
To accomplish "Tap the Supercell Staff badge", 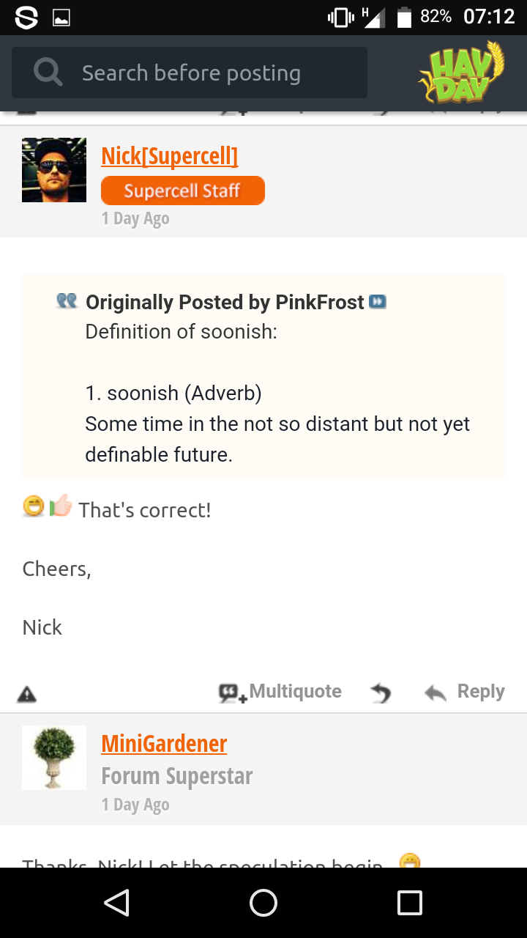I will (182, 191).
